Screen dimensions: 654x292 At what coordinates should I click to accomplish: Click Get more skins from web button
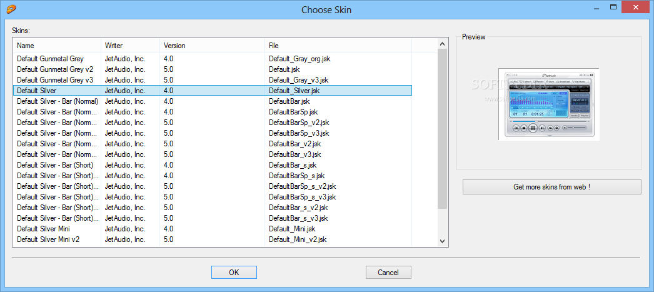552,187
